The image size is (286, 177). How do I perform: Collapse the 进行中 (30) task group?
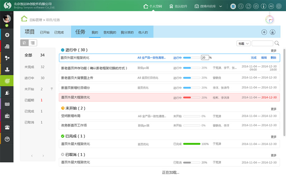pyautogui.click(x=63, y=50)
